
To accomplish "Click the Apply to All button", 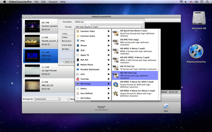I will click(69, 62).
